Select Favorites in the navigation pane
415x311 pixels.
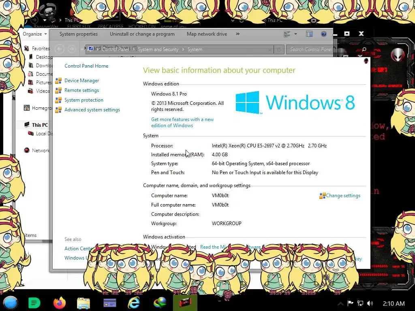[41, 49]
